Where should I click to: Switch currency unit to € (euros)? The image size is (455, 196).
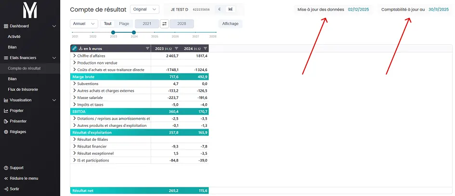point(220,9)
